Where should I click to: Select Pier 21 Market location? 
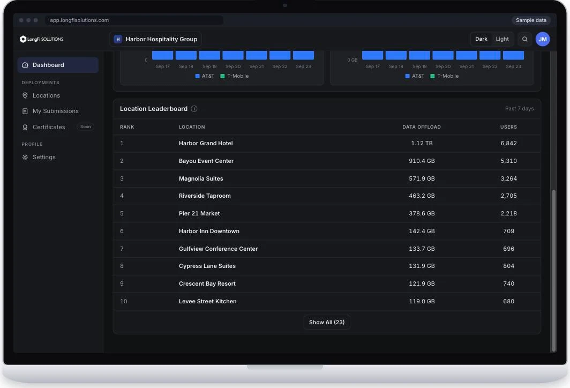tap(199, 213)
